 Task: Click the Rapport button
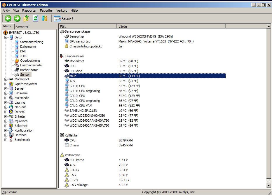(x=64, y=18)
